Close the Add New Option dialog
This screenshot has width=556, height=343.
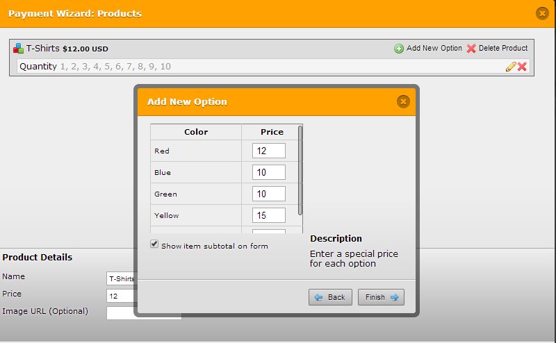tap(403, 101)
